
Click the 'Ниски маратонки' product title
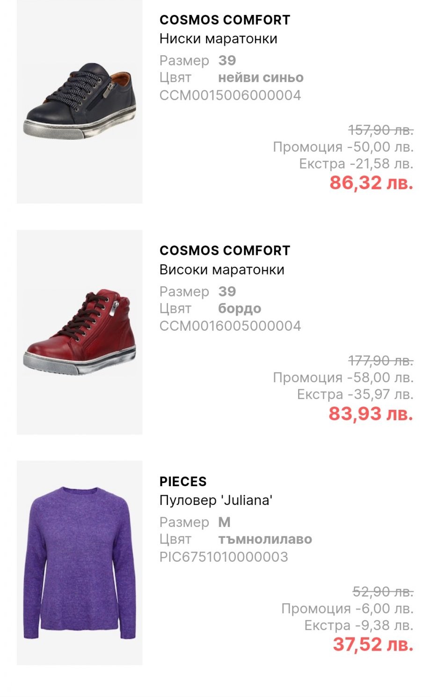(218, 38)
